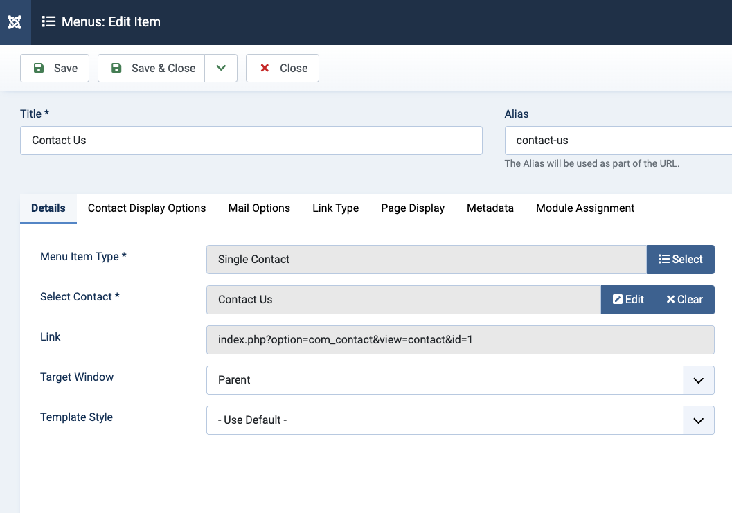
Task: Click the Save button
Action: click(55, 68)
